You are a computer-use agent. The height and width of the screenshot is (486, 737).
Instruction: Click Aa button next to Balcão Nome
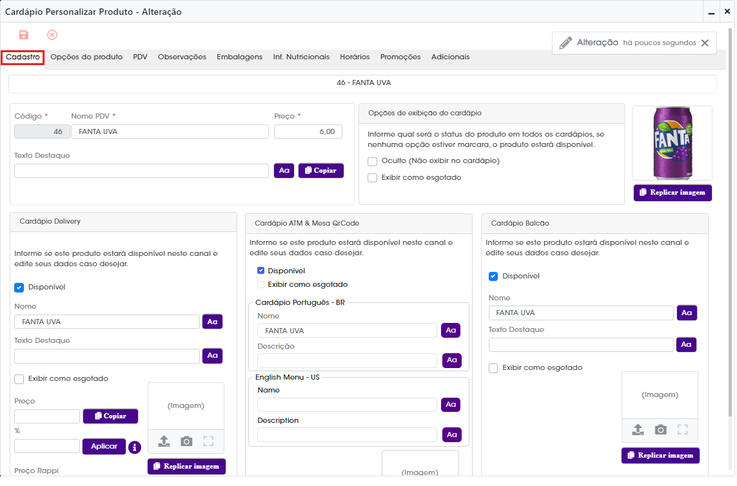(687, 313)
